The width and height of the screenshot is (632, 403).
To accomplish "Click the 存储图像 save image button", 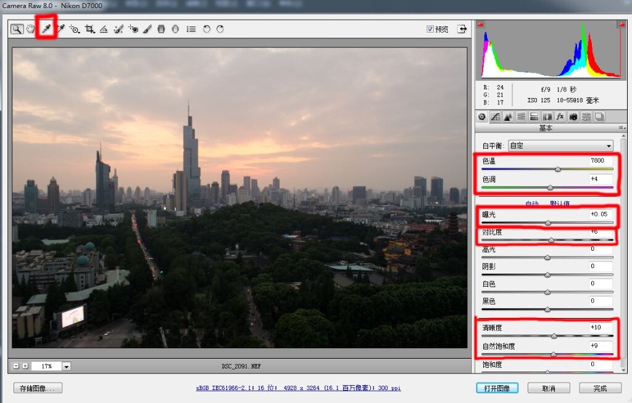I will tap(38, 388).
